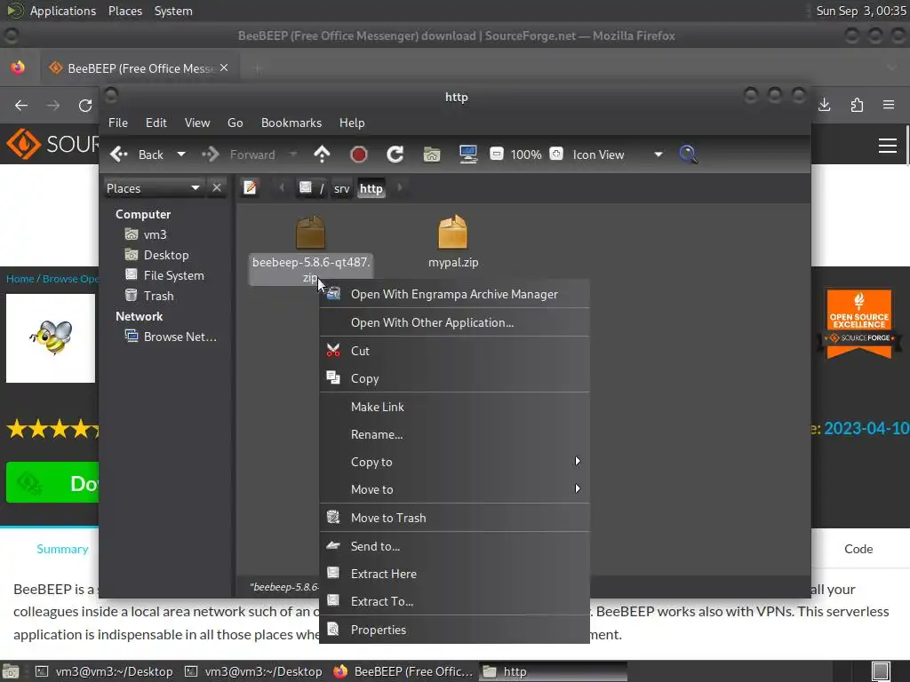The image size is (910, 682).
Task: Choose Extract To in the context menu
Action: click(x=454, y=601)
